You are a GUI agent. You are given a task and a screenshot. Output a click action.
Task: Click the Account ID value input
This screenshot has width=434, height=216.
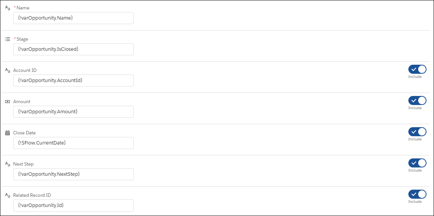click(73, 81)
